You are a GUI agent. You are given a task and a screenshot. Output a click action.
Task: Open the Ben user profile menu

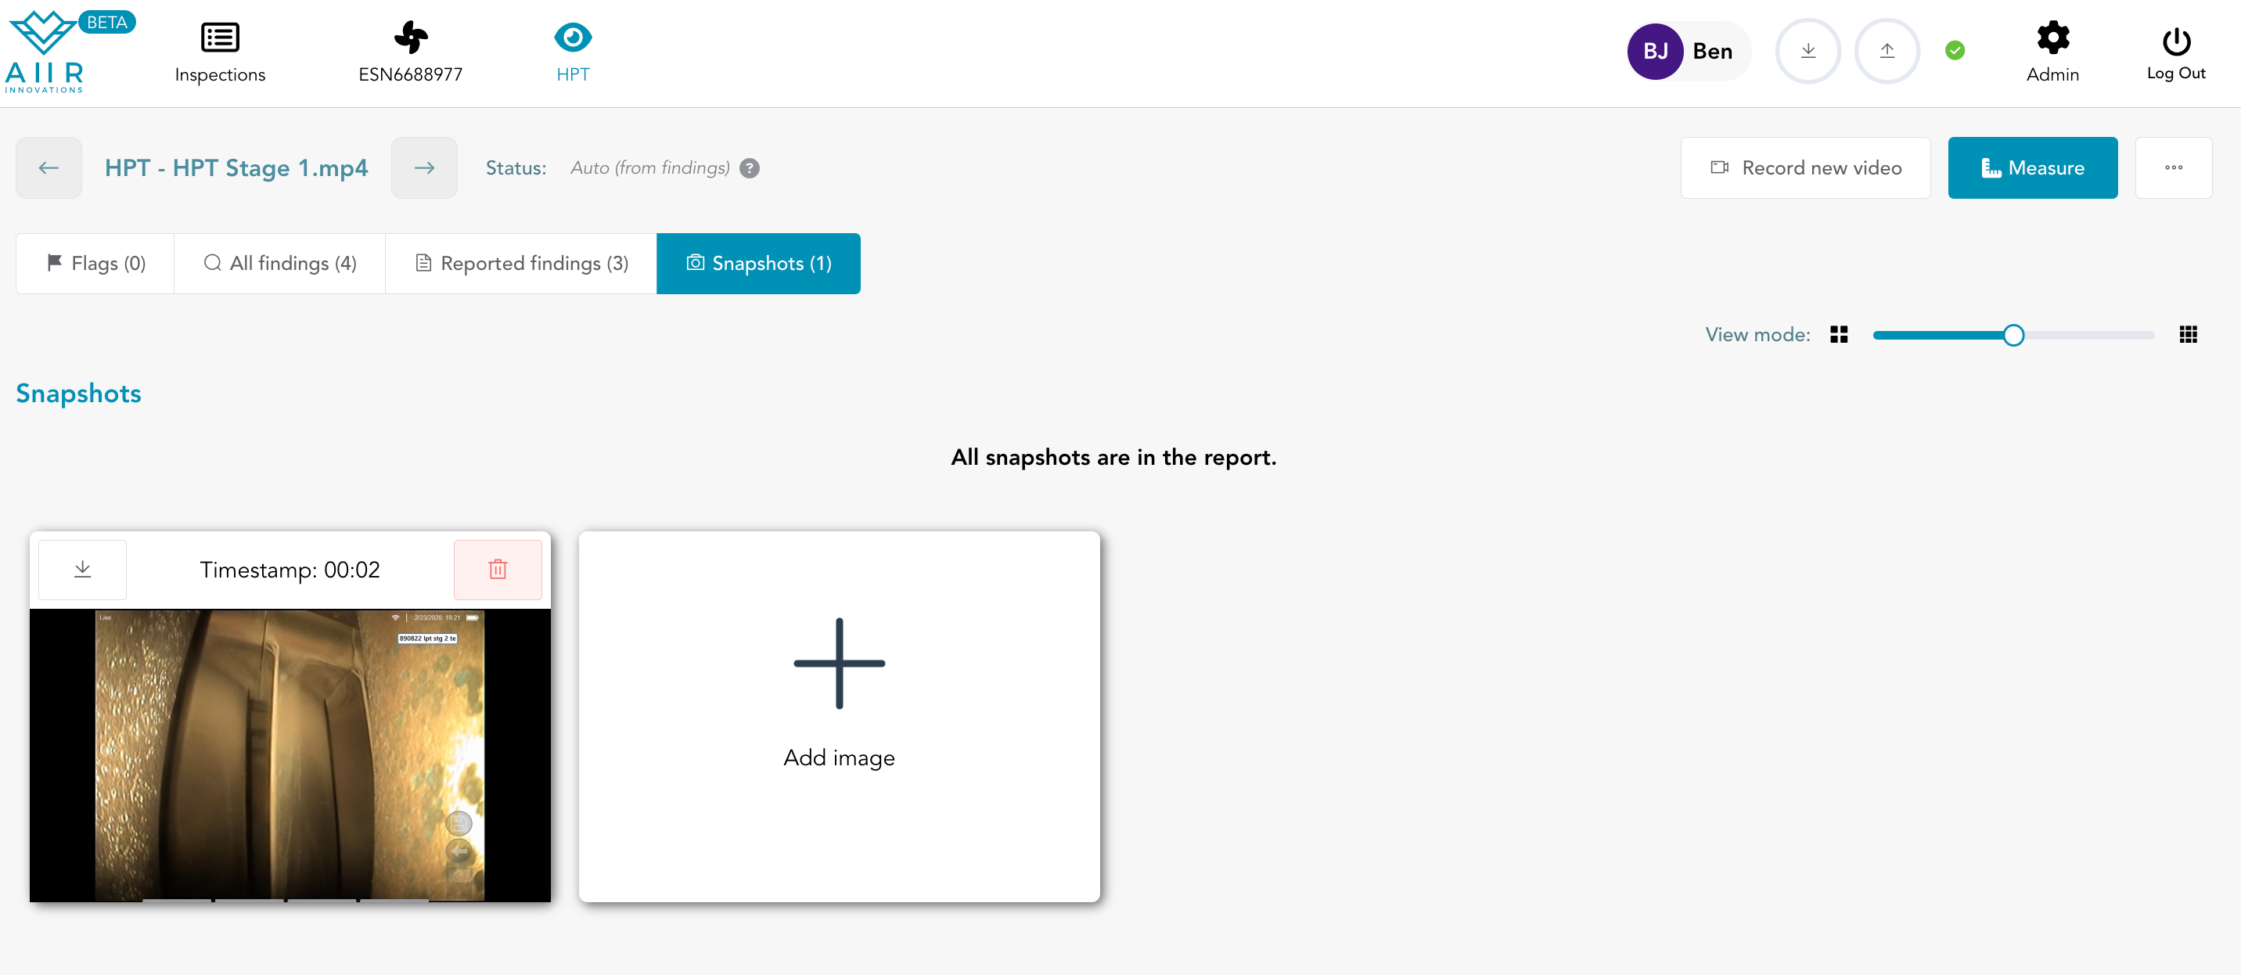(x=1688, y=52)
